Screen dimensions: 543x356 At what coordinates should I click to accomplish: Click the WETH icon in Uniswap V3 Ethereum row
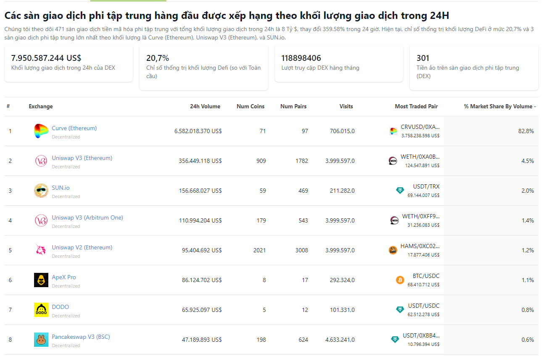click(x=393, y=161)
